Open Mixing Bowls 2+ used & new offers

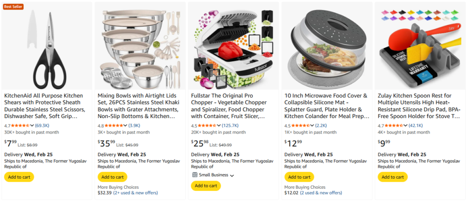pos(135,193)
